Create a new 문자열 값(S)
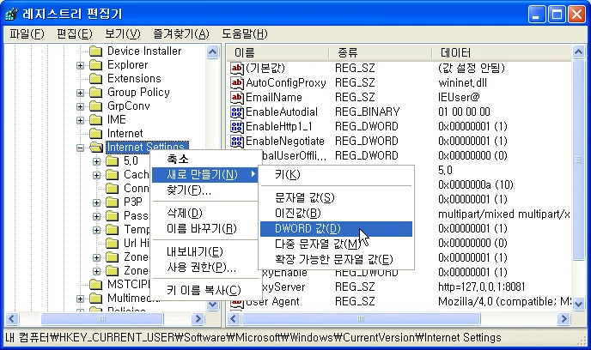591x350 pixels. [336, 198]
